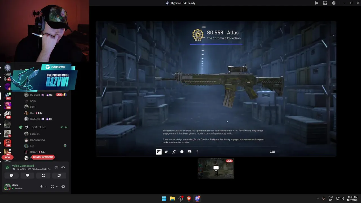Open the image screenshot view icon
361x203 pixels.
click(190, 152)
